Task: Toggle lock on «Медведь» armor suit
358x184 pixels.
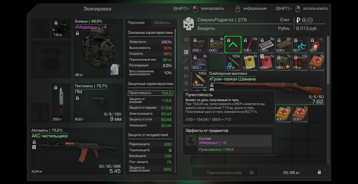Action: coord(77,33)
